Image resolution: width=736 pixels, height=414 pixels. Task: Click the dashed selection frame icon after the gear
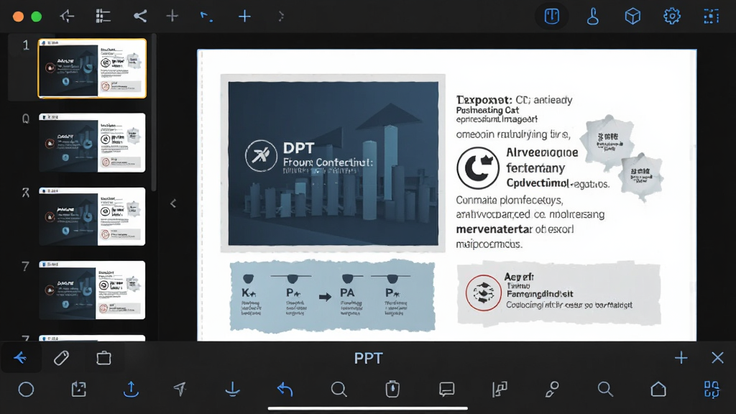coord(711,17)
